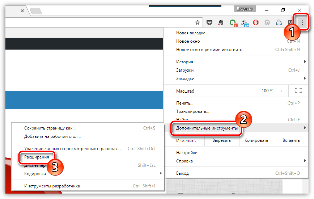
Task: Open the Chrome three-dot menu
Action: 302,22
